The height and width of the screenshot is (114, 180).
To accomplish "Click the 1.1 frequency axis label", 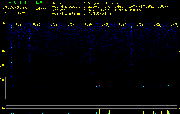I will pyautogui.click(x=2, y=37).
